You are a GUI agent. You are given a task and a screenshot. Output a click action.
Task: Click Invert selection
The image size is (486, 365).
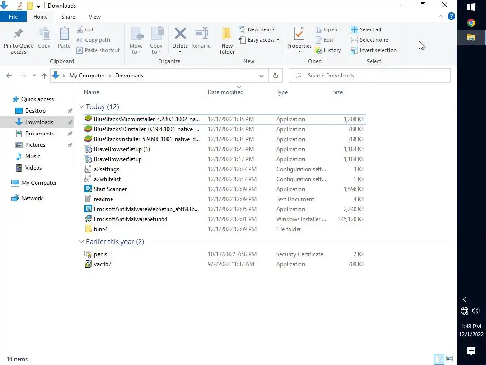374,50
